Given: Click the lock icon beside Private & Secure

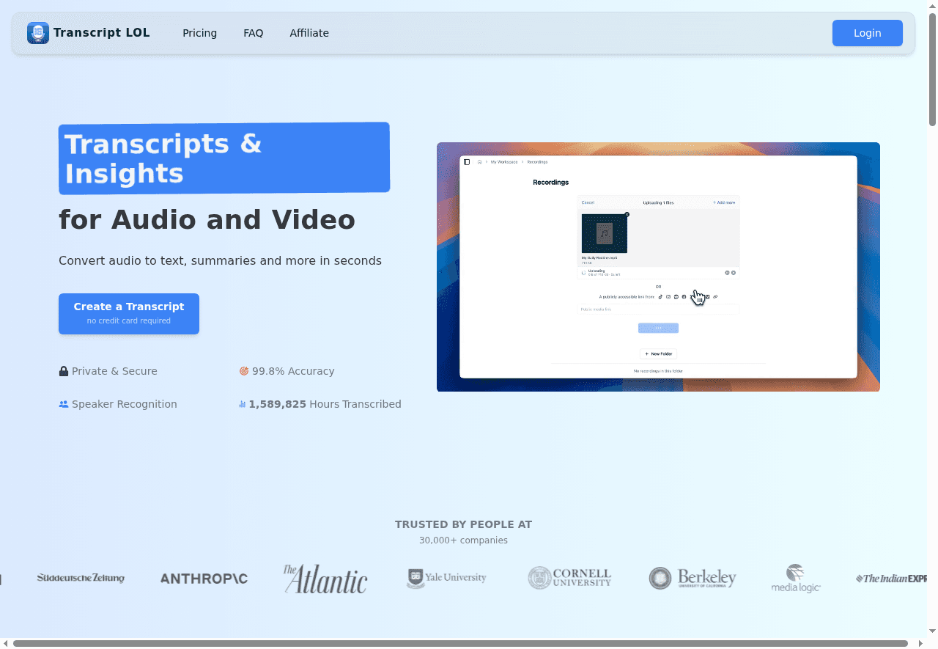Looking at the screenshot, I should point(64,371).
